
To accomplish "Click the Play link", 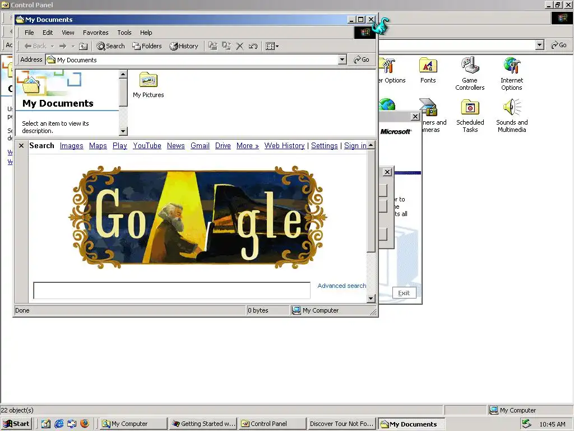I will (x=120, y=145).
